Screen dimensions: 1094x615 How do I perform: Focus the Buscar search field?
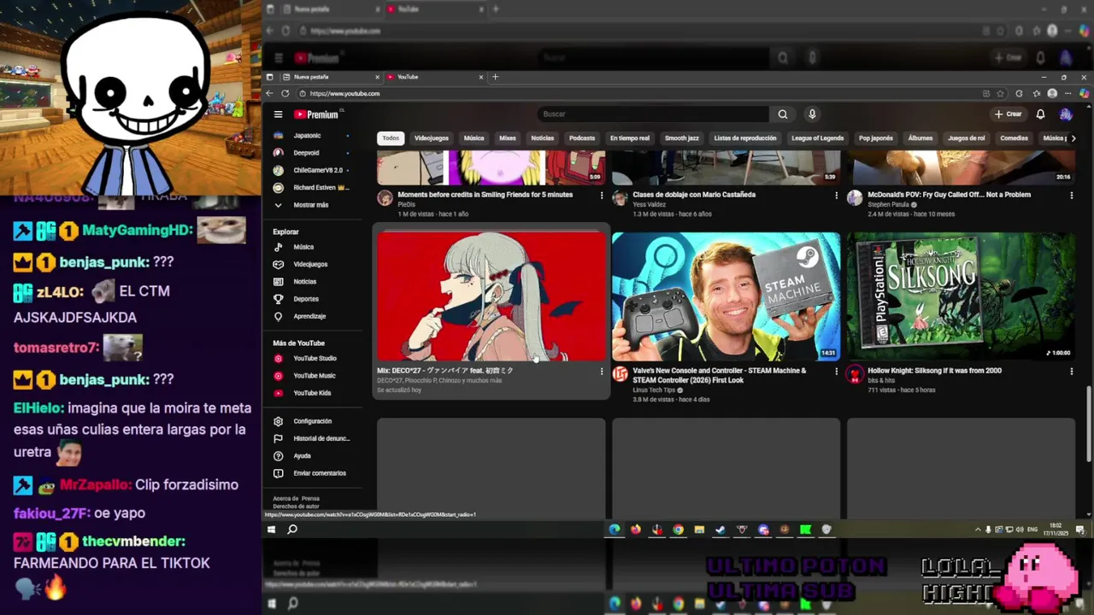pos(654,114)
